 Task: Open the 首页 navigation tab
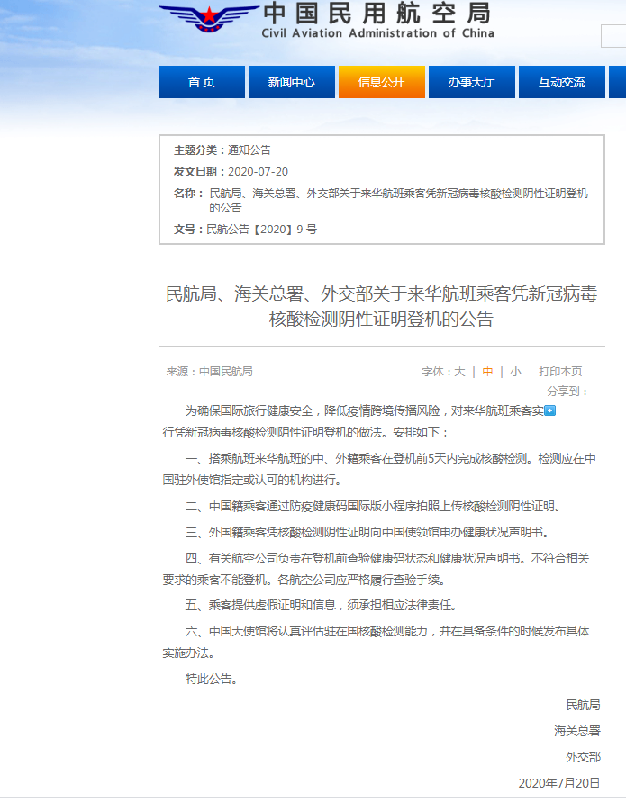coord(202,82)
